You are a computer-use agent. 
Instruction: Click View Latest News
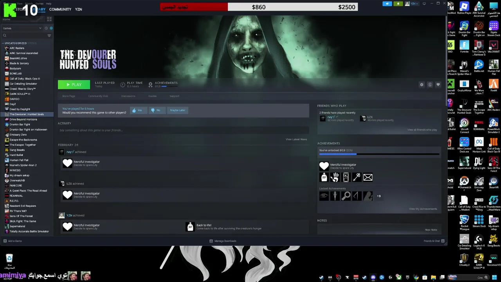click(x=296, y=139)
